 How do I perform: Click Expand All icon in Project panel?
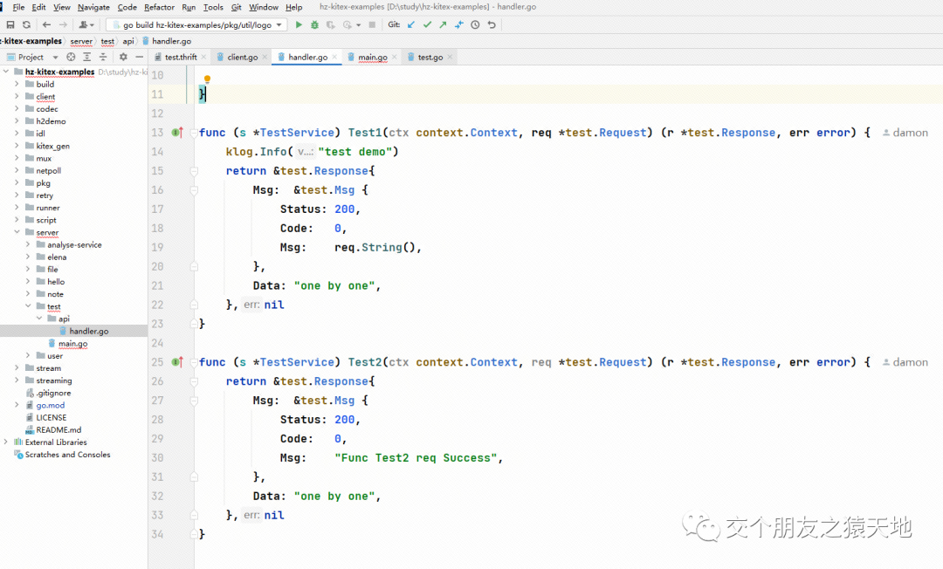(x=86, y=57)
